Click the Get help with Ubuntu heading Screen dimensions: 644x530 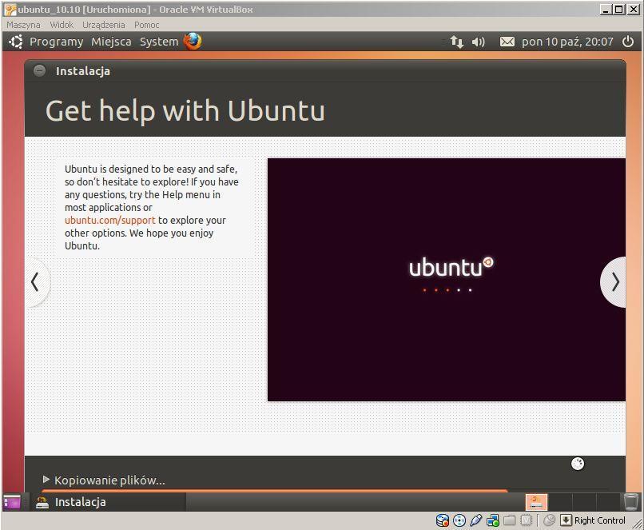click(185, 111)
